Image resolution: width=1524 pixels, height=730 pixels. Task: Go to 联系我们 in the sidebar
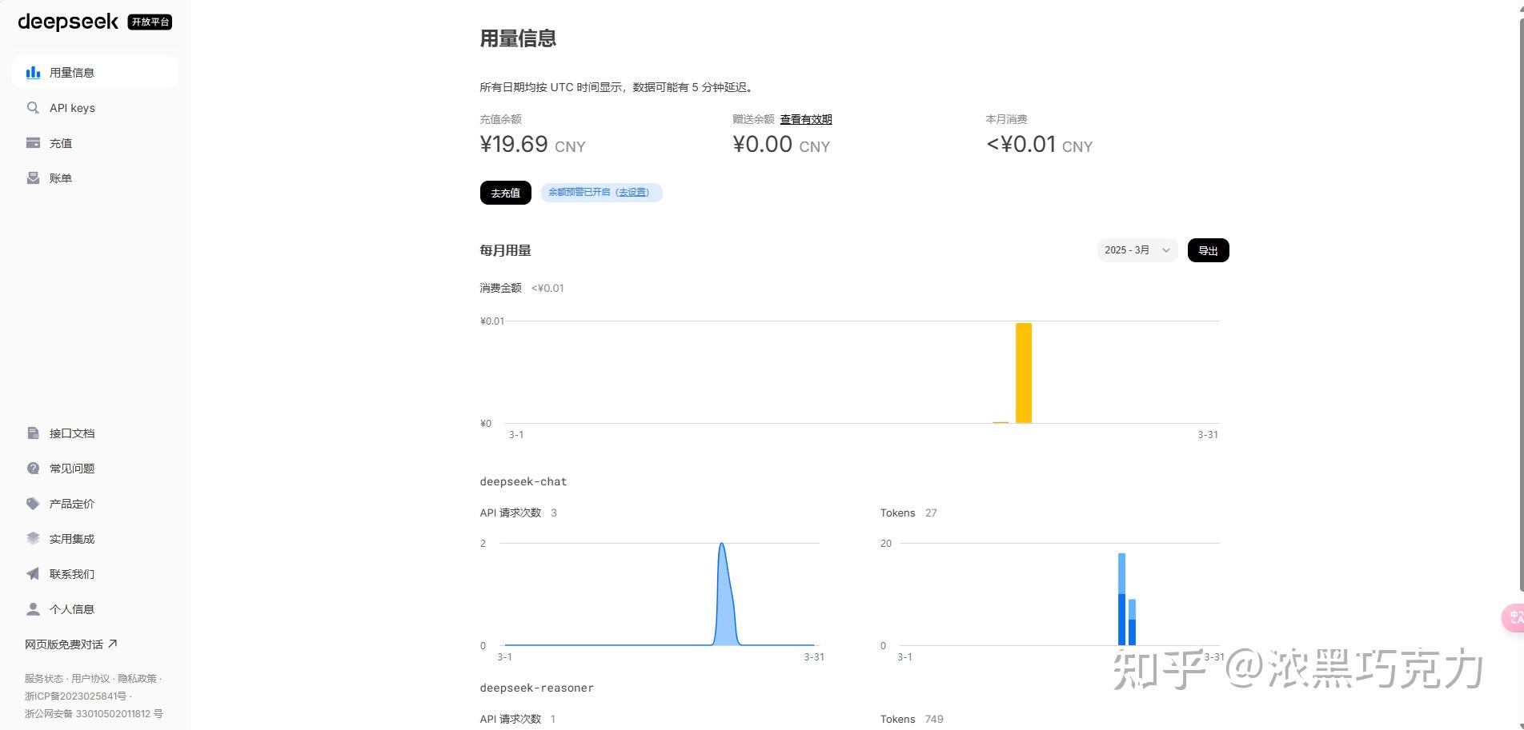72,574
